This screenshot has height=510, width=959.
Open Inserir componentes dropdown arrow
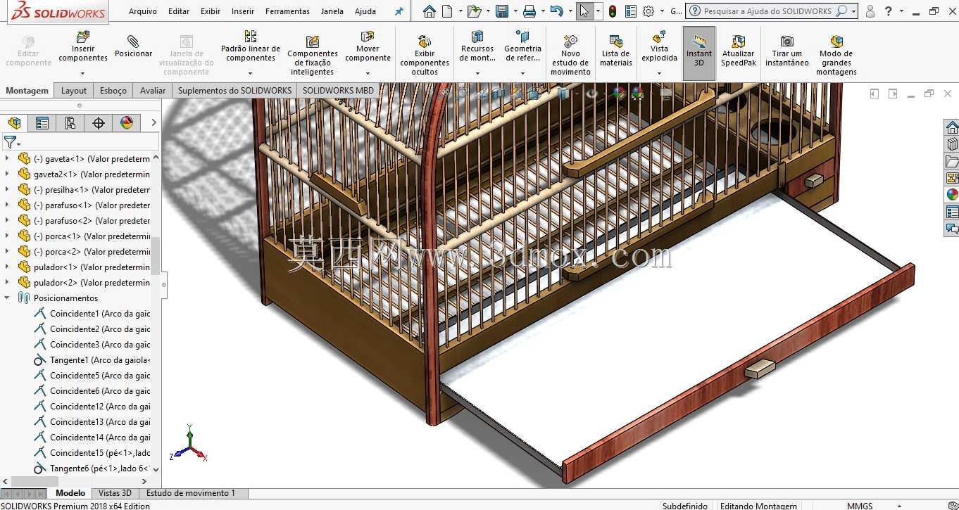[82, 73]
